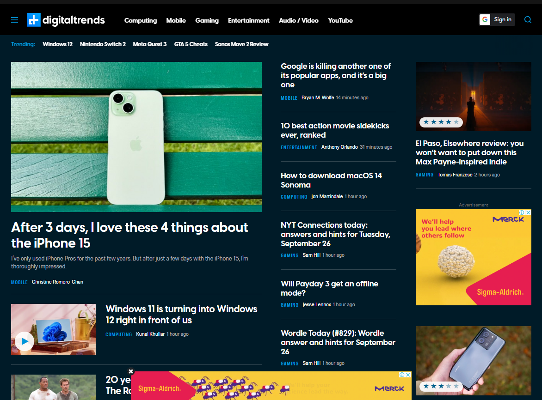Screen dimensions: 542x400
Task: Open the three-star phone review thumbnail
Action: coord(473,361)
